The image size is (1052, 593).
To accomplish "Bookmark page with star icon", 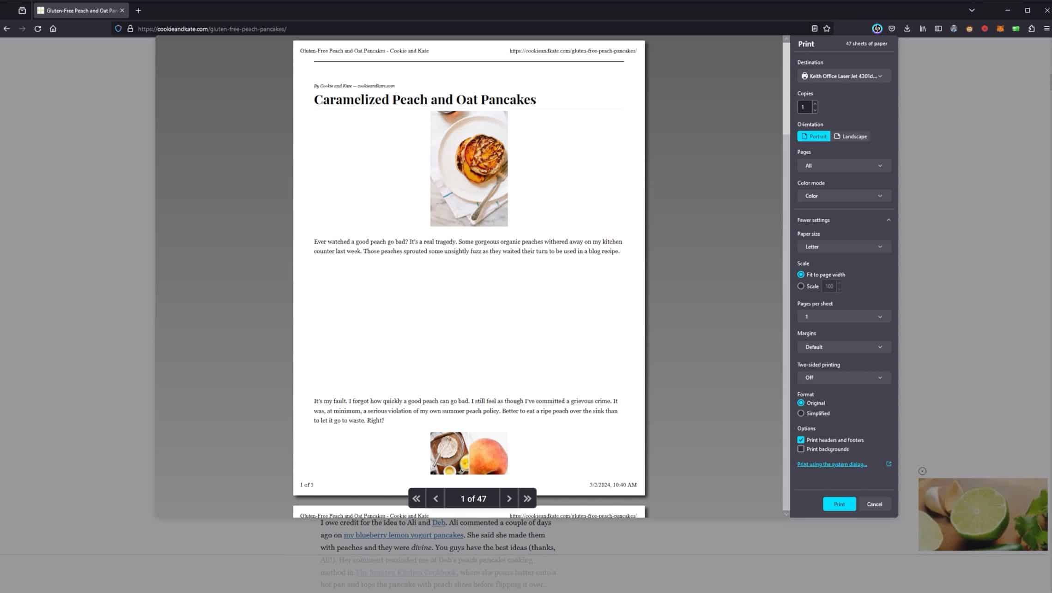I will click(x=827, y=29).
